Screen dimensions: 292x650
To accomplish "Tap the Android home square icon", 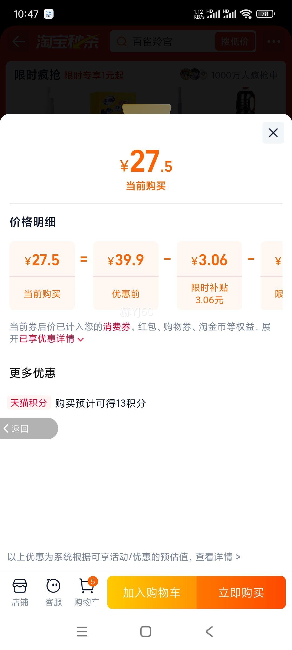I will tap(146, 632).
